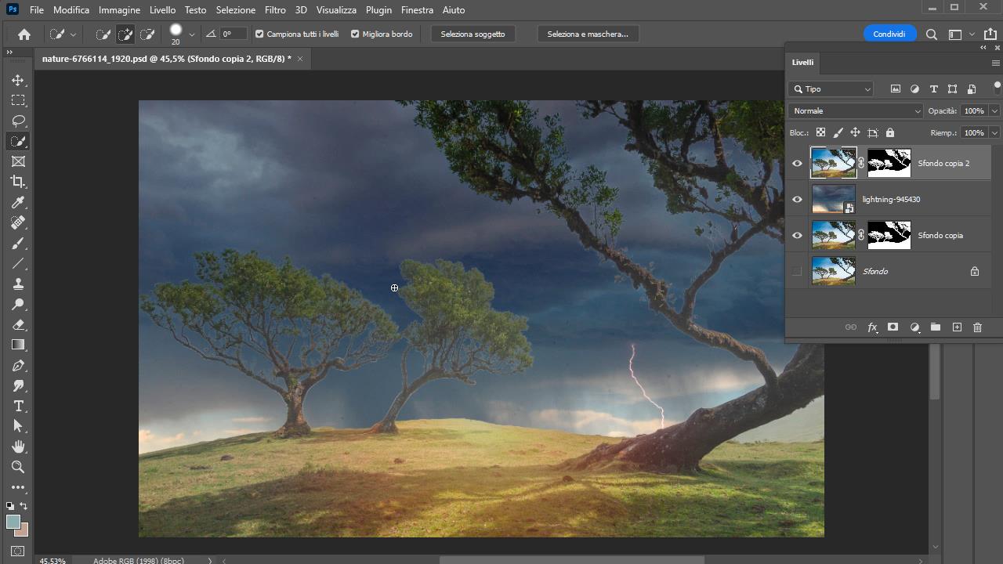Toggle lock all padlock in Bloc. row
Screen dimensions: 1003x564
pos(890,133)
